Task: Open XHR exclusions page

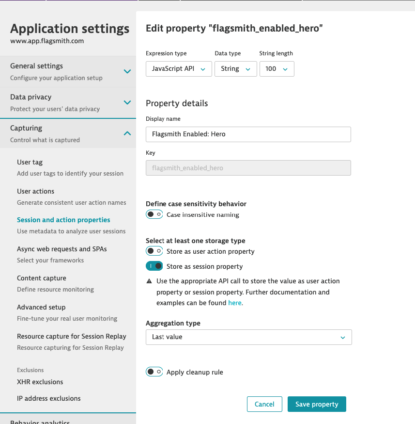Action: tap(40, 382)
